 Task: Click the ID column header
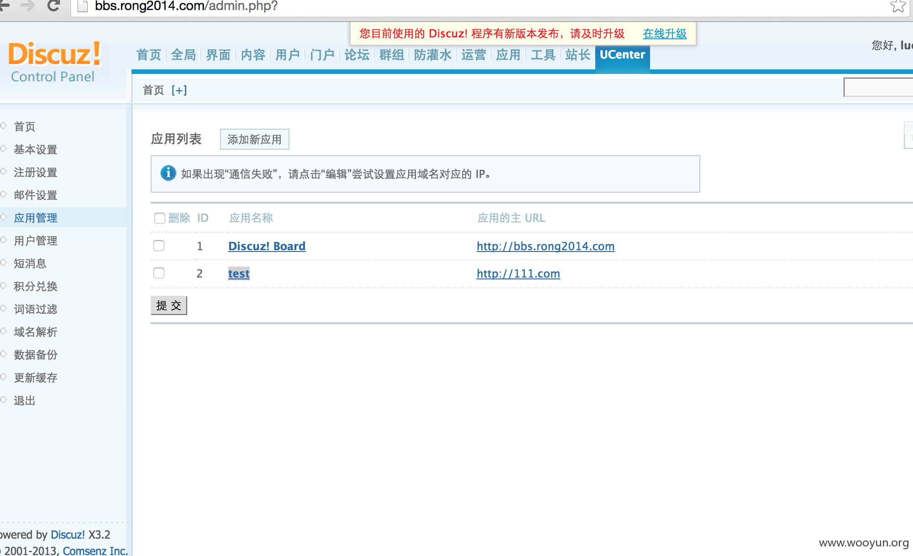203,218
